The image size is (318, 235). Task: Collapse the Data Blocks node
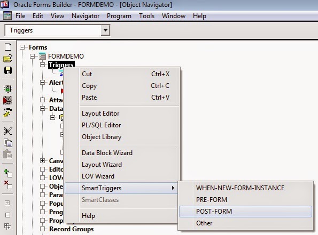[42, 109]
